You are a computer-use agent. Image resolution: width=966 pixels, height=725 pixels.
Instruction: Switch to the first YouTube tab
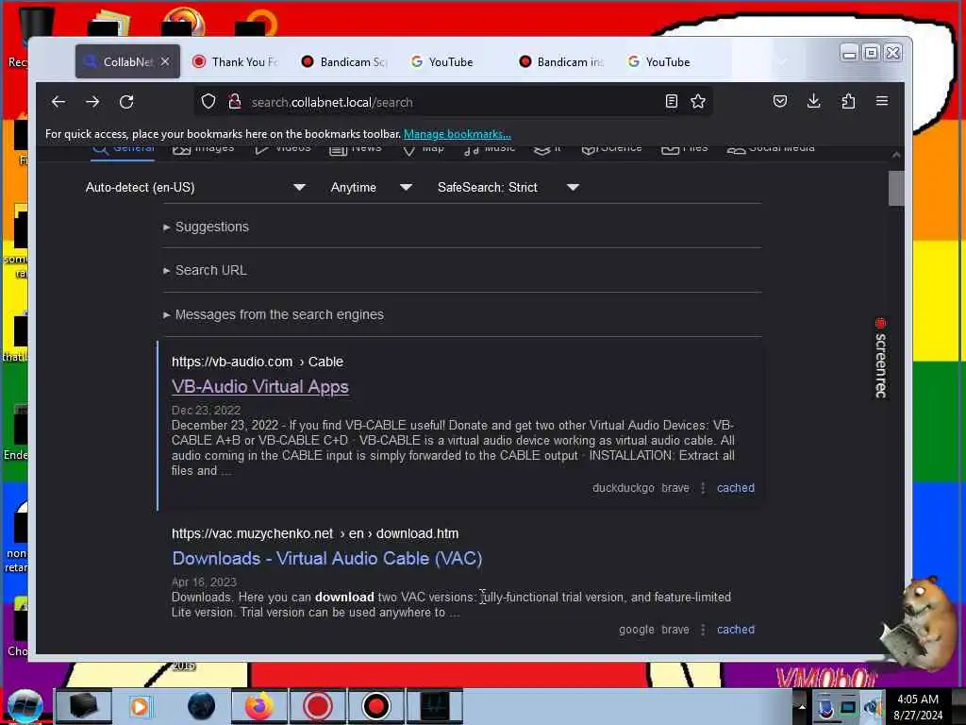click(452, 61)
